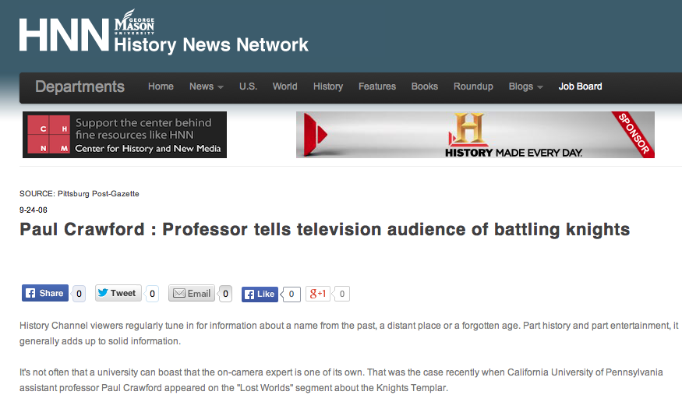Click the CHNM red grid logo
Image resolution: width=682 pixels, height=395 pixels.
pyautogui.click(x=47, y=135)
